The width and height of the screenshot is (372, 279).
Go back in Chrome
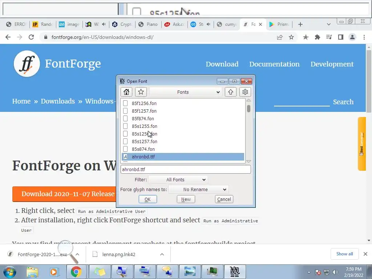(8, 37)
